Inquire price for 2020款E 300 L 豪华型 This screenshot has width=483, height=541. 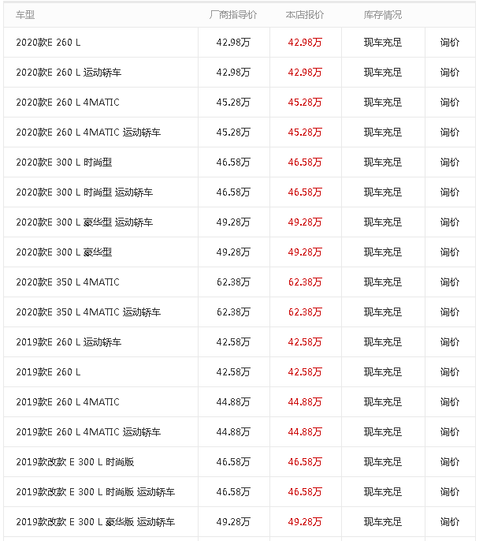tap(450, 252)
